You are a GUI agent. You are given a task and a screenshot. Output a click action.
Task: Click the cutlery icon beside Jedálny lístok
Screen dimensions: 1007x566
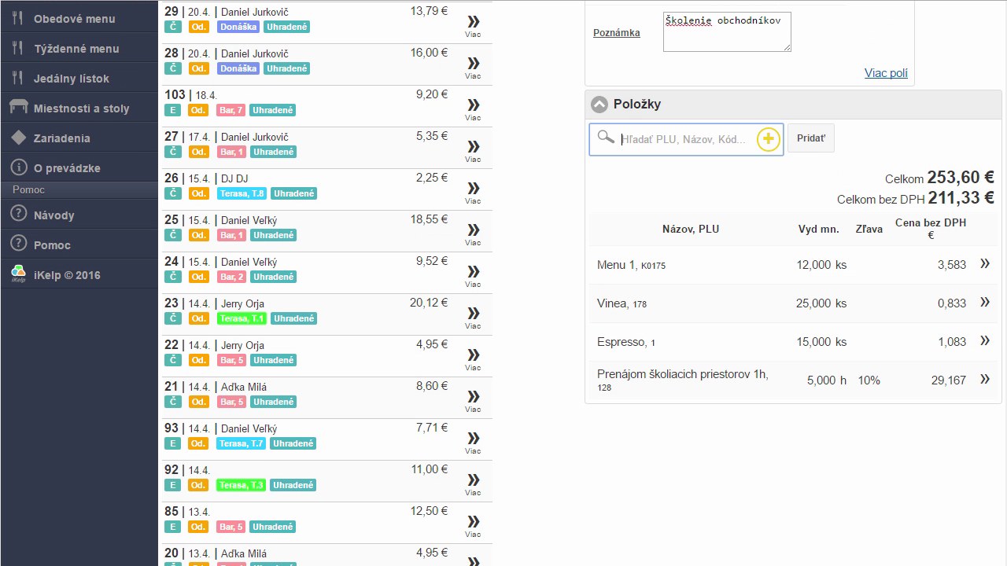(18, 78)
